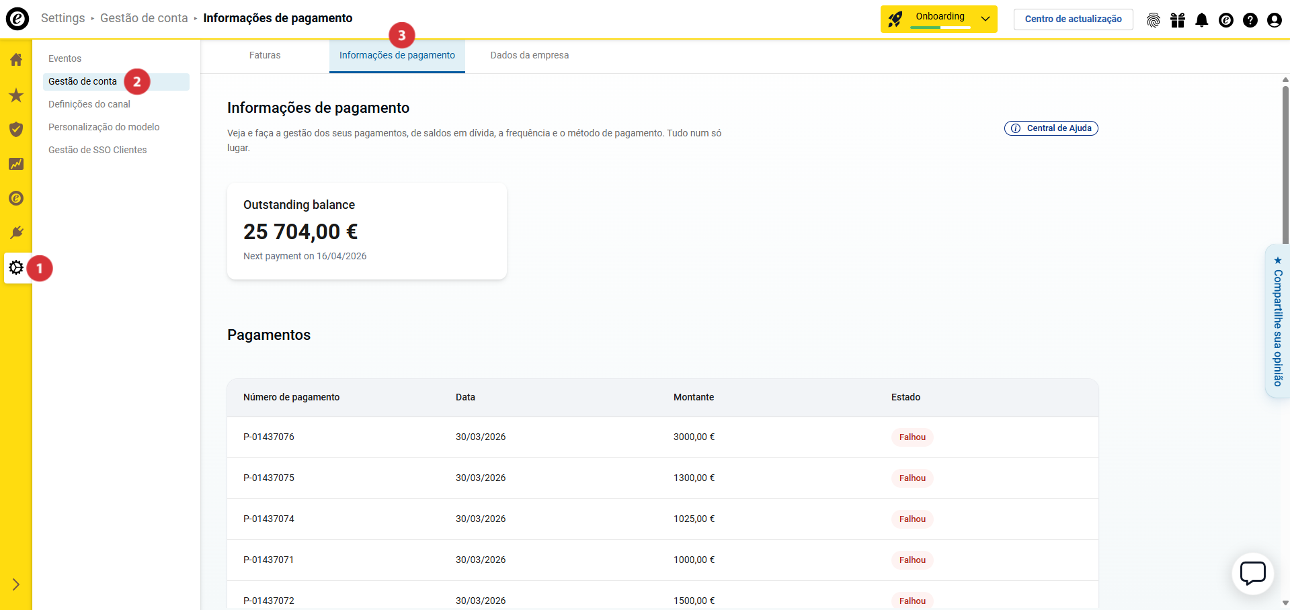Click the plug integrations sidebar icon
The width and height of the screenshot is (1290, 610).
point(16,232)
